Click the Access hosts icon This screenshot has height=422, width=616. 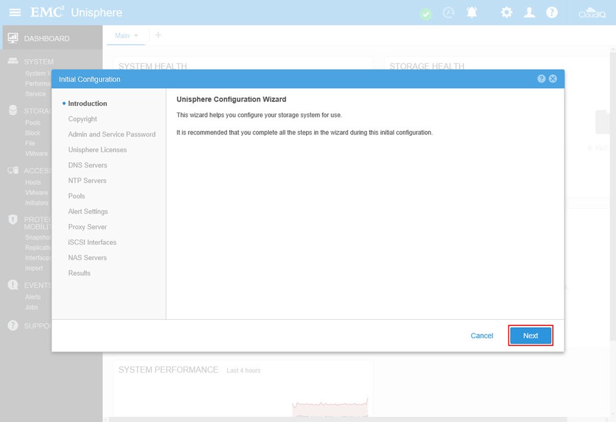(x=13, y=170)
